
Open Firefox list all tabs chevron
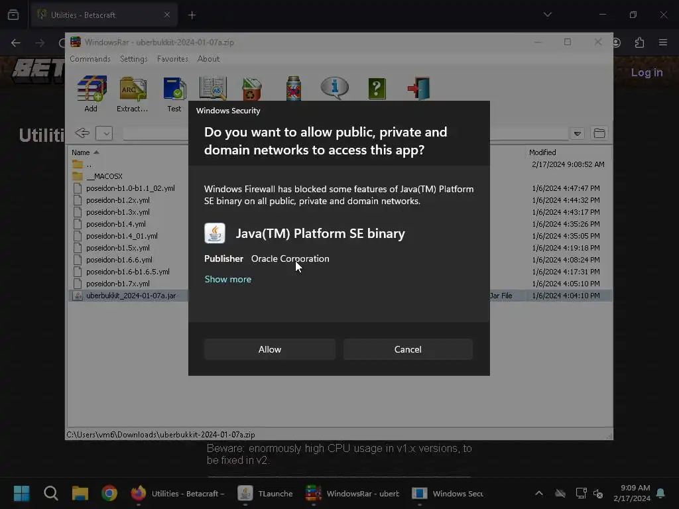547,15
